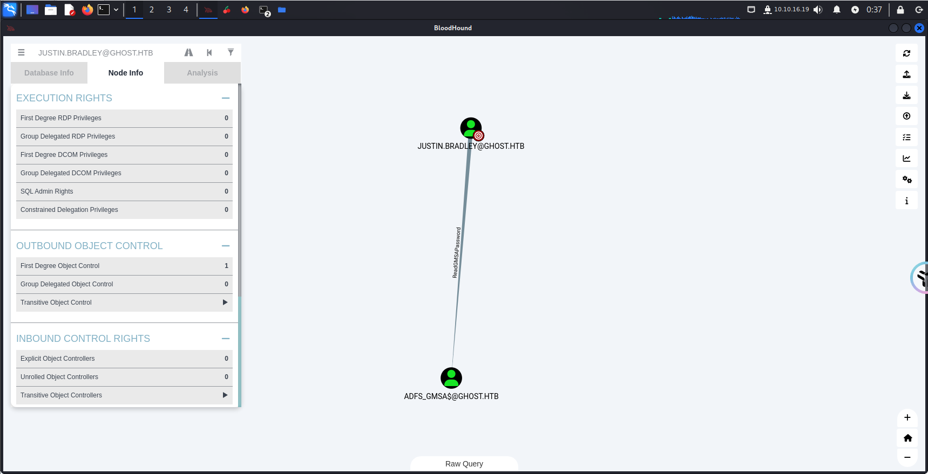Collapse the Inbound Control Rights section
Image resolution: width=928 pixels, height=474 pixels.
pyautogui.click(x=226, y=339)
